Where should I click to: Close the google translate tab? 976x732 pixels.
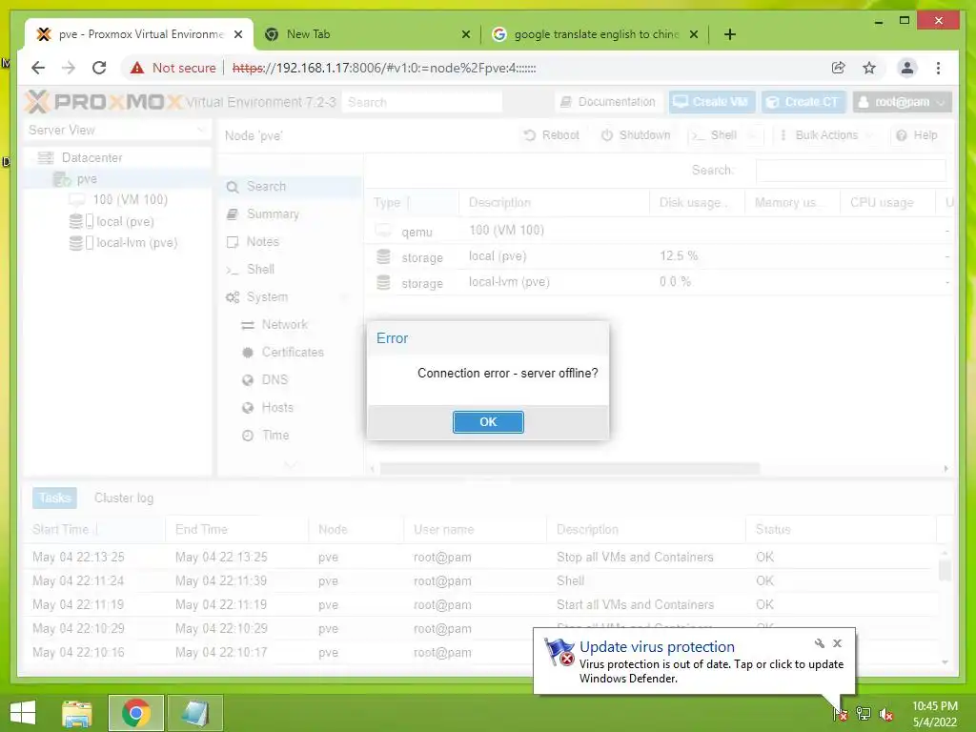[x=694, y=34]
